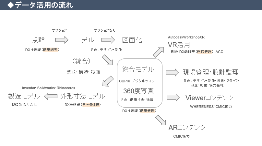Image resolution: width=262 pixels, height=146 pixels.
Task: Select the AutodeskWorkshopXR caption
Action: [186, 37]
